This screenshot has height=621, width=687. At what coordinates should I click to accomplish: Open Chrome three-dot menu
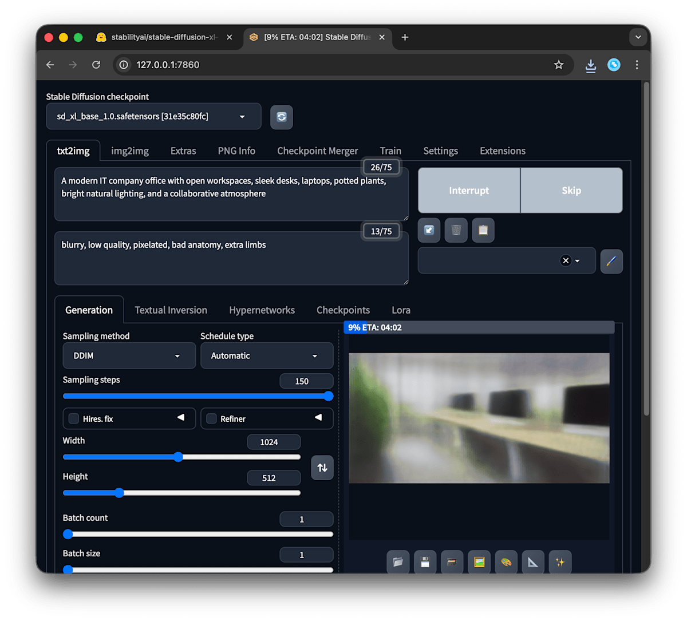click(x=637, y=65)
